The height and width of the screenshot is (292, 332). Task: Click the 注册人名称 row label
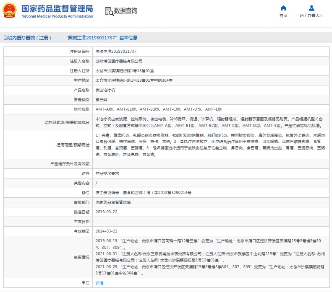(x=80, y=61)
